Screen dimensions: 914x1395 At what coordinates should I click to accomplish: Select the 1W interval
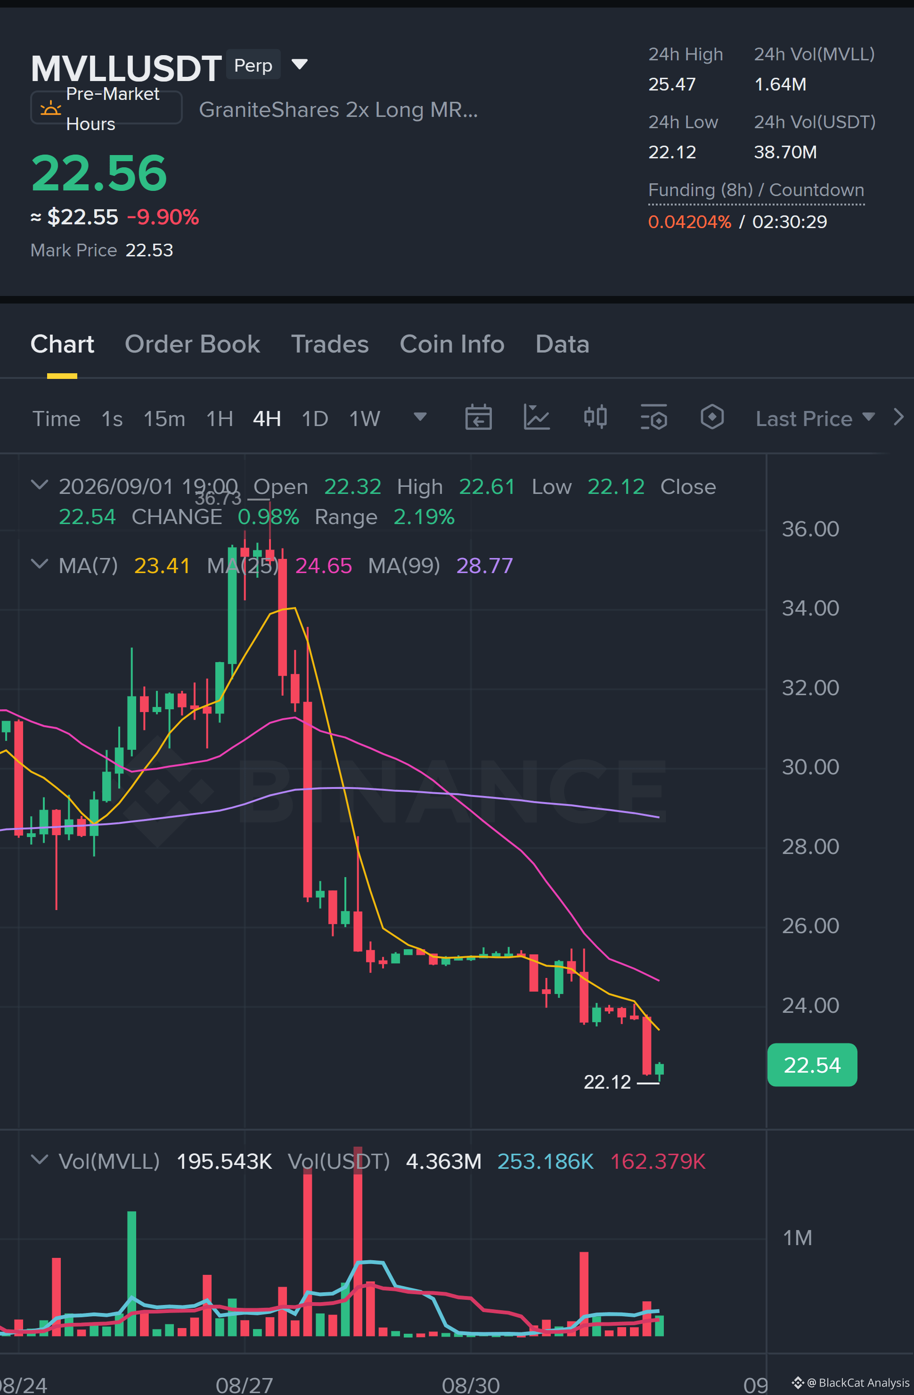pyautogui.click(x=365, y=419)
